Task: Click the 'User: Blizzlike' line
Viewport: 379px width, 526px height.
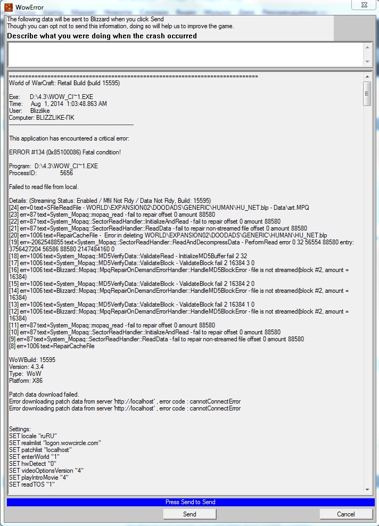Action: (x=29, y=111)
